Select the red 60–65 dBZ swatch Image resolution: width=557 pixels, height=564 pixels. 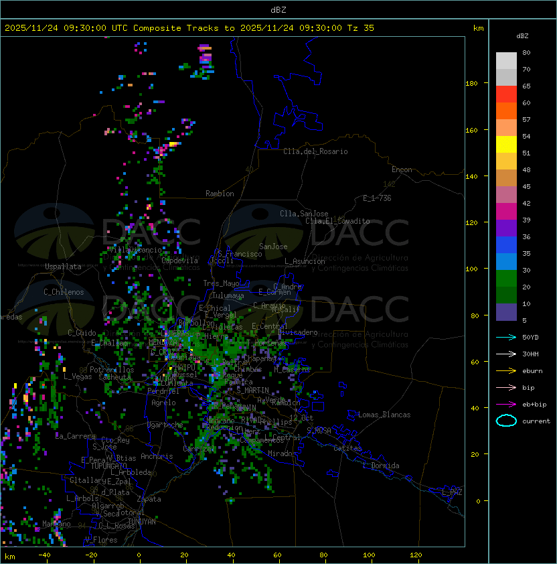[x=506, y=94]
